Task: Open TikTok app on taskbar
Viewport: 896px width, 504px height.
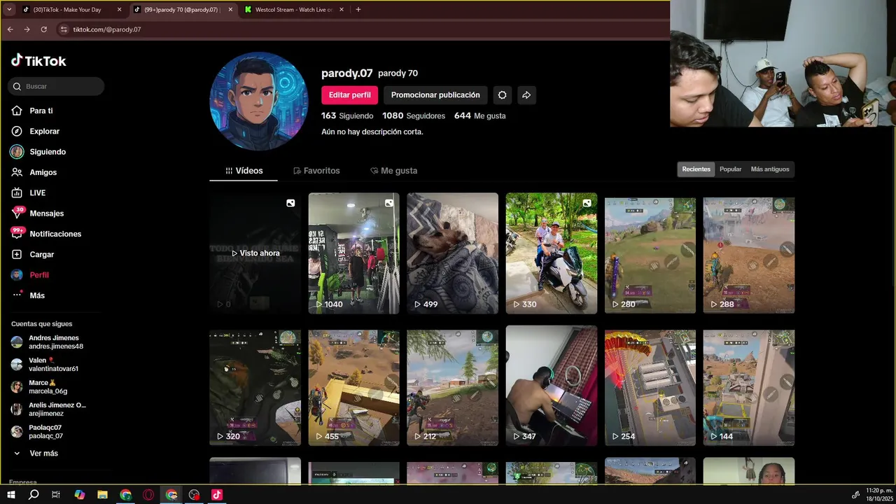Action: pos(217,495)
